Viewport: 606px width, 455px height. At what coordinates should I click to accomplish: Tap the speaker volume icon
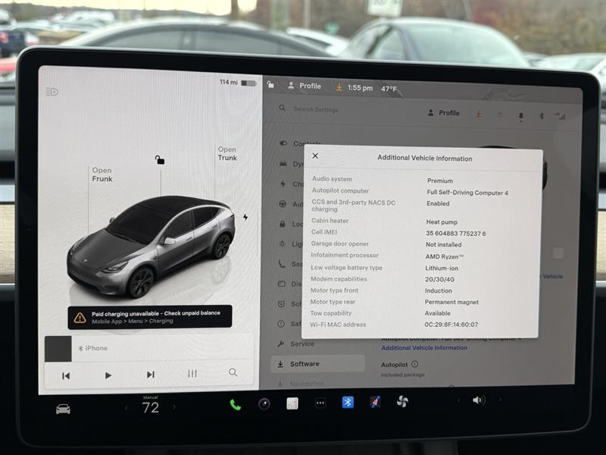[x=478, y=400]
